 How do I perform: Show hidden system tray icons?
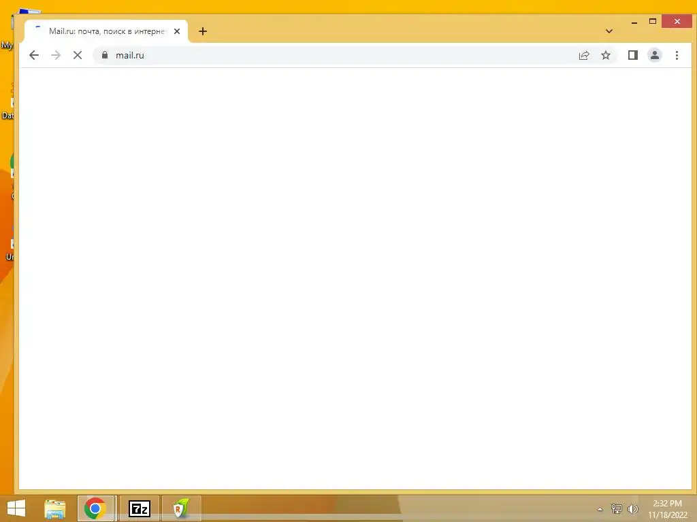[x=600, y=509]
